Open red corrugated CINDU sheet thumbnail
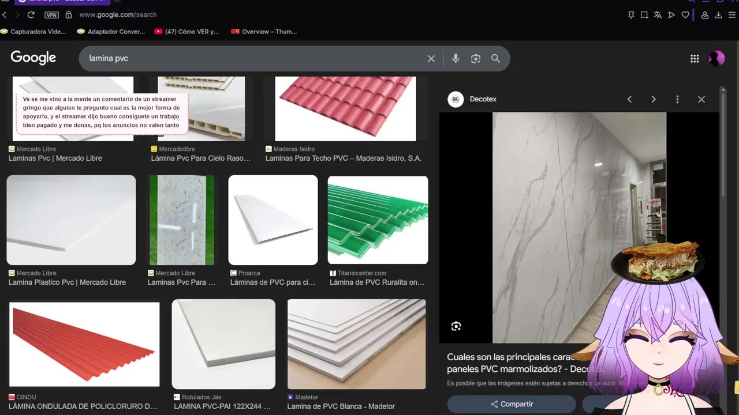739x415 pixels. [84, 344]
